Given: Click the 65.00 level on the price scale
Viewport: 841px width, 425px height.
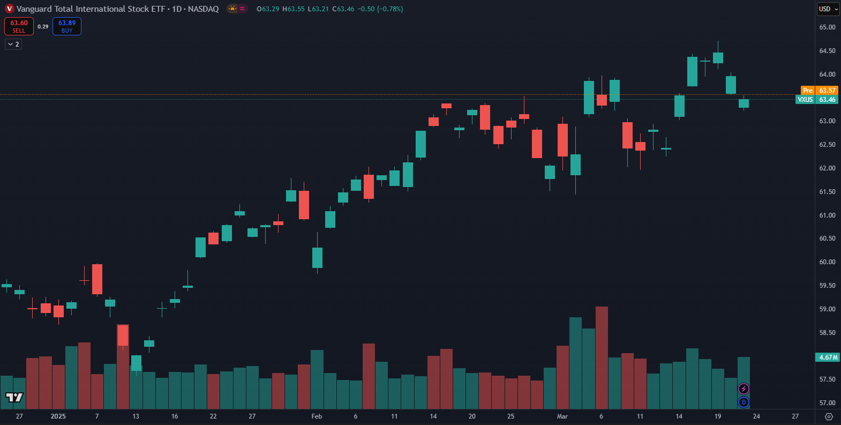Looking at the screenshot, I should point(827,27).
